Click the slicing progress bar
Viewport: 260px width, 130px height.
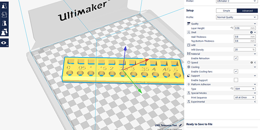[222, 127]
